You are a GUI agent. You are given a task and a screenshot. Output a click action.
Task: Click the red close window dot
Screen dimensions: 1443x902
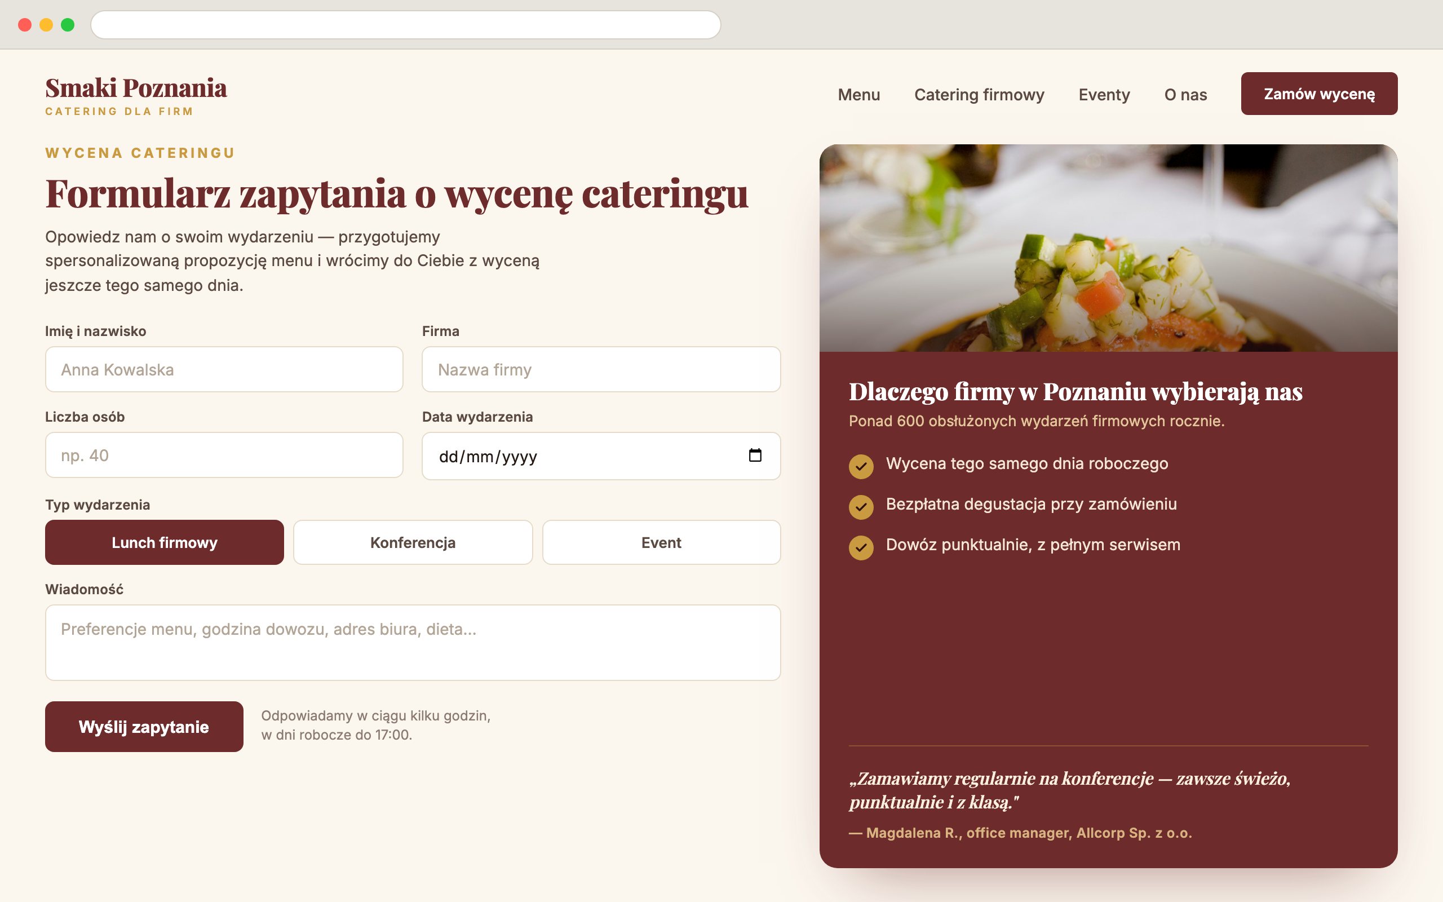(25, 24)
